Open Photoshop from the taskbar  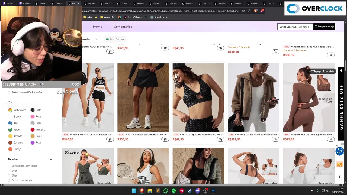213,191
